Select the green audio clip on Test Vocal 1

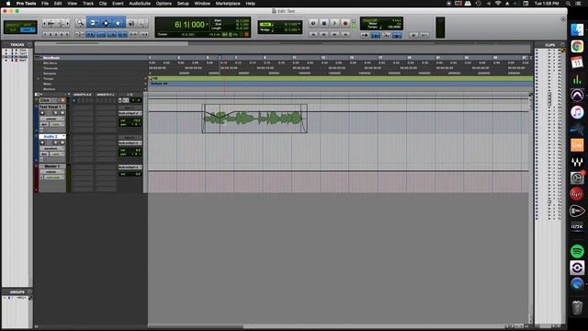[x=254, y=119]
